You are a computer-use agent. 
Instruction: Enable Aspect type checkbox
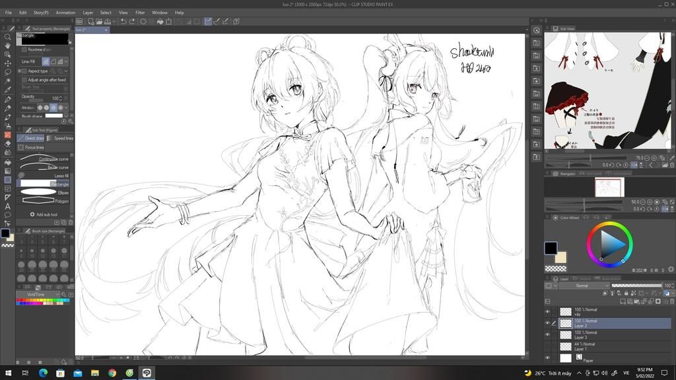(x=24, y=71)
